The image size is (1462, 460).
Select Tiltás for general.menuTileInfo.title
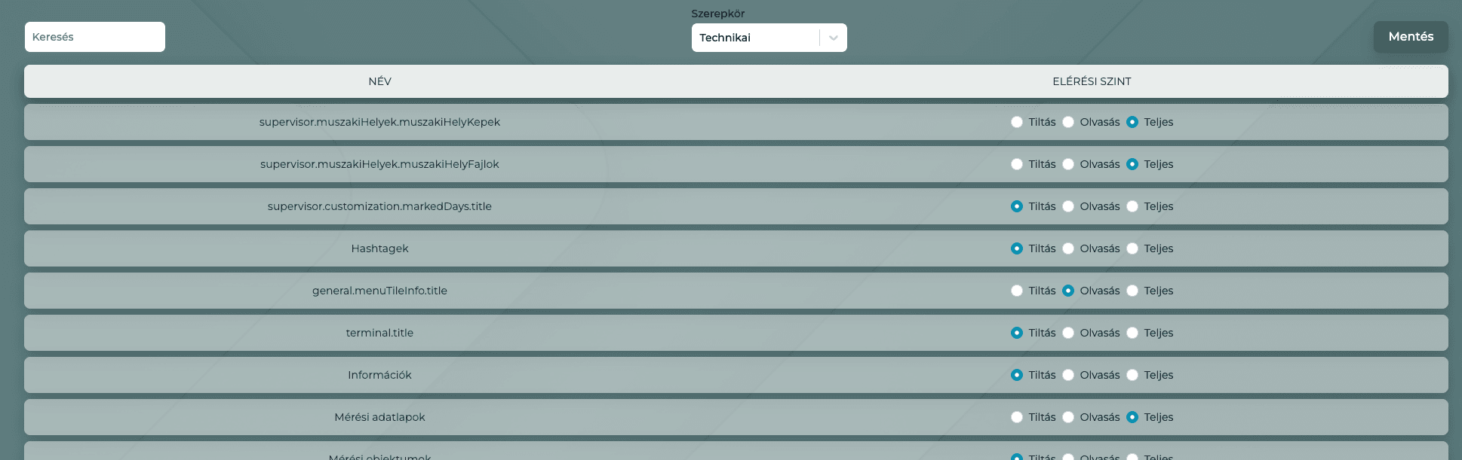point(1017,291)
